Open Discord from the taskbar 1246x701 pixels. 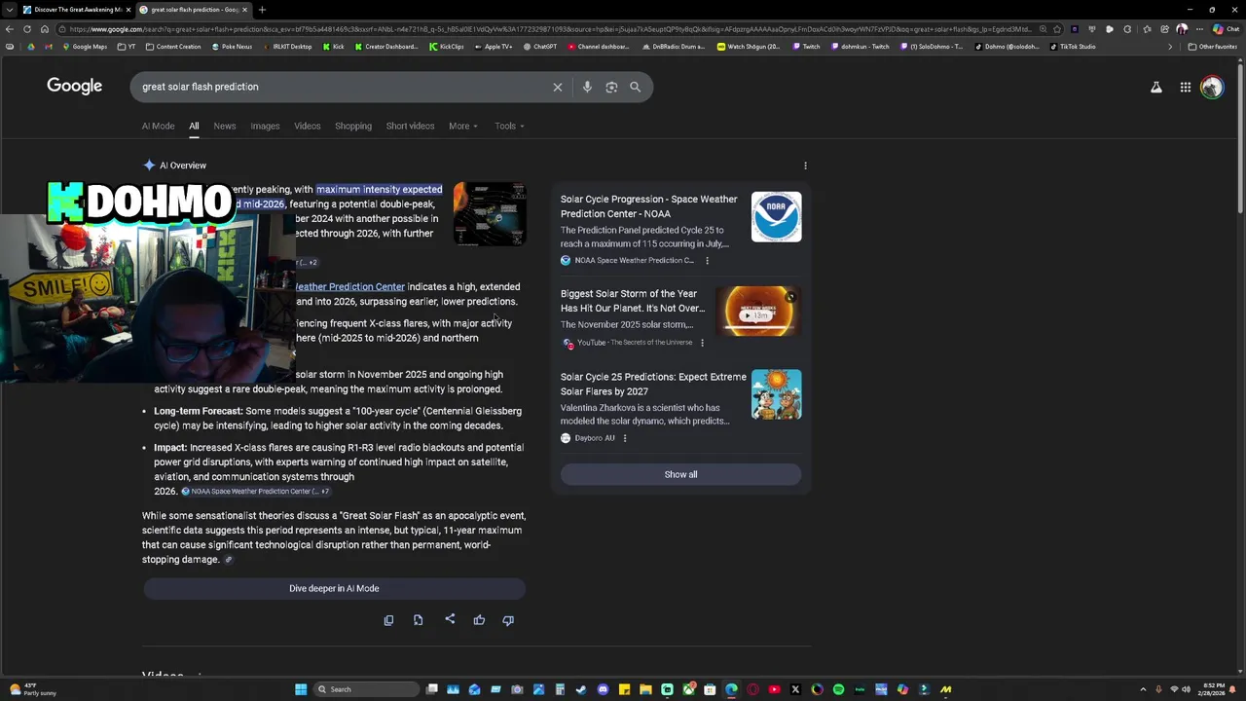coord(603,689)
